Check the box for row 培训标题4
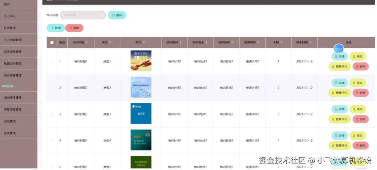This screenshot has width=377, height=170. [51, 141]
